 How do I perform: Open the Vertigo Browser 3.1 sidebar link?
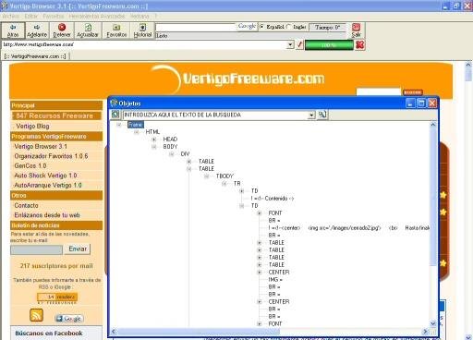(41, 146)
